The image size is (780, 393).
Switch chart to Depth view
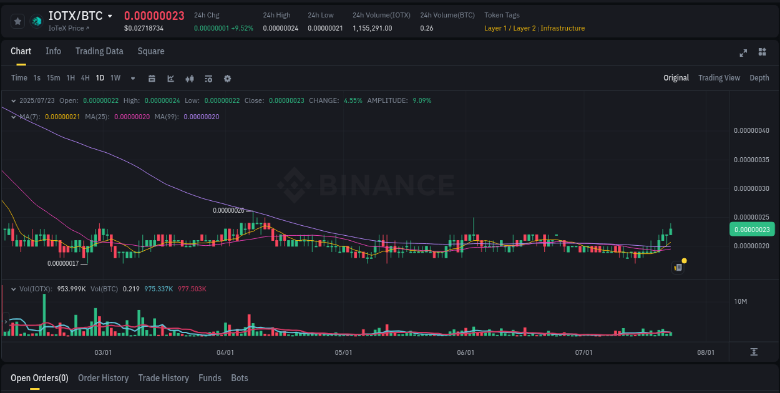(759, 78)
